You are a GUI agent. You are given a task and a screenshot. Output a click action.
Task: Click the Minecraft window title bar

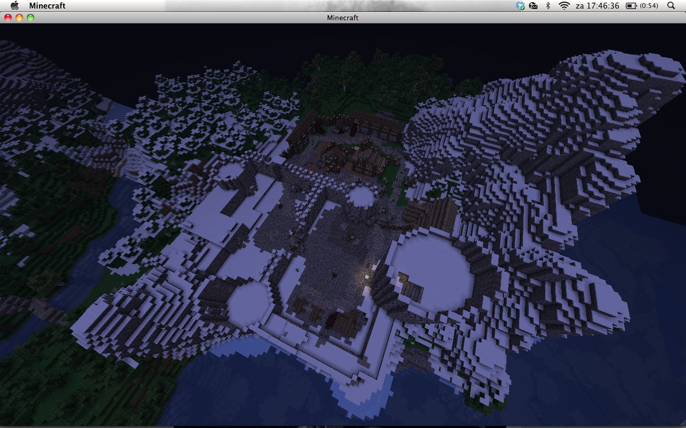pyautogui.click(x=343, y=17)
